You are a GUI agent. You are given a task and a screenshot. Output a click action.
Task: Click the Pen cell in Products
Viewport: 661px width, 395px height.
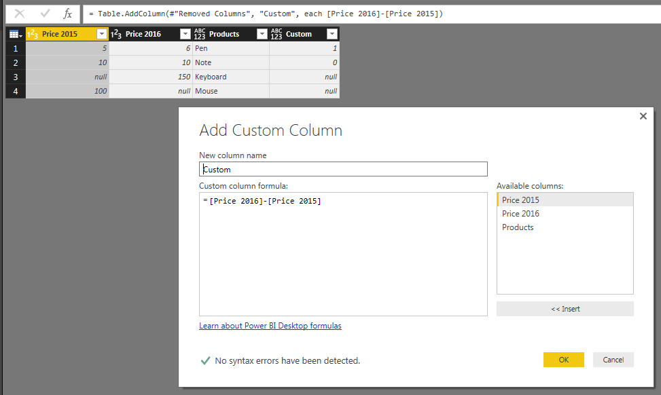click(x=231, y=48)
